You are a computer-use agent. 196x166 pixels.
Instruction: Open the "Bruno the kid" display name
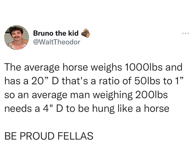(x=56, y=33)
